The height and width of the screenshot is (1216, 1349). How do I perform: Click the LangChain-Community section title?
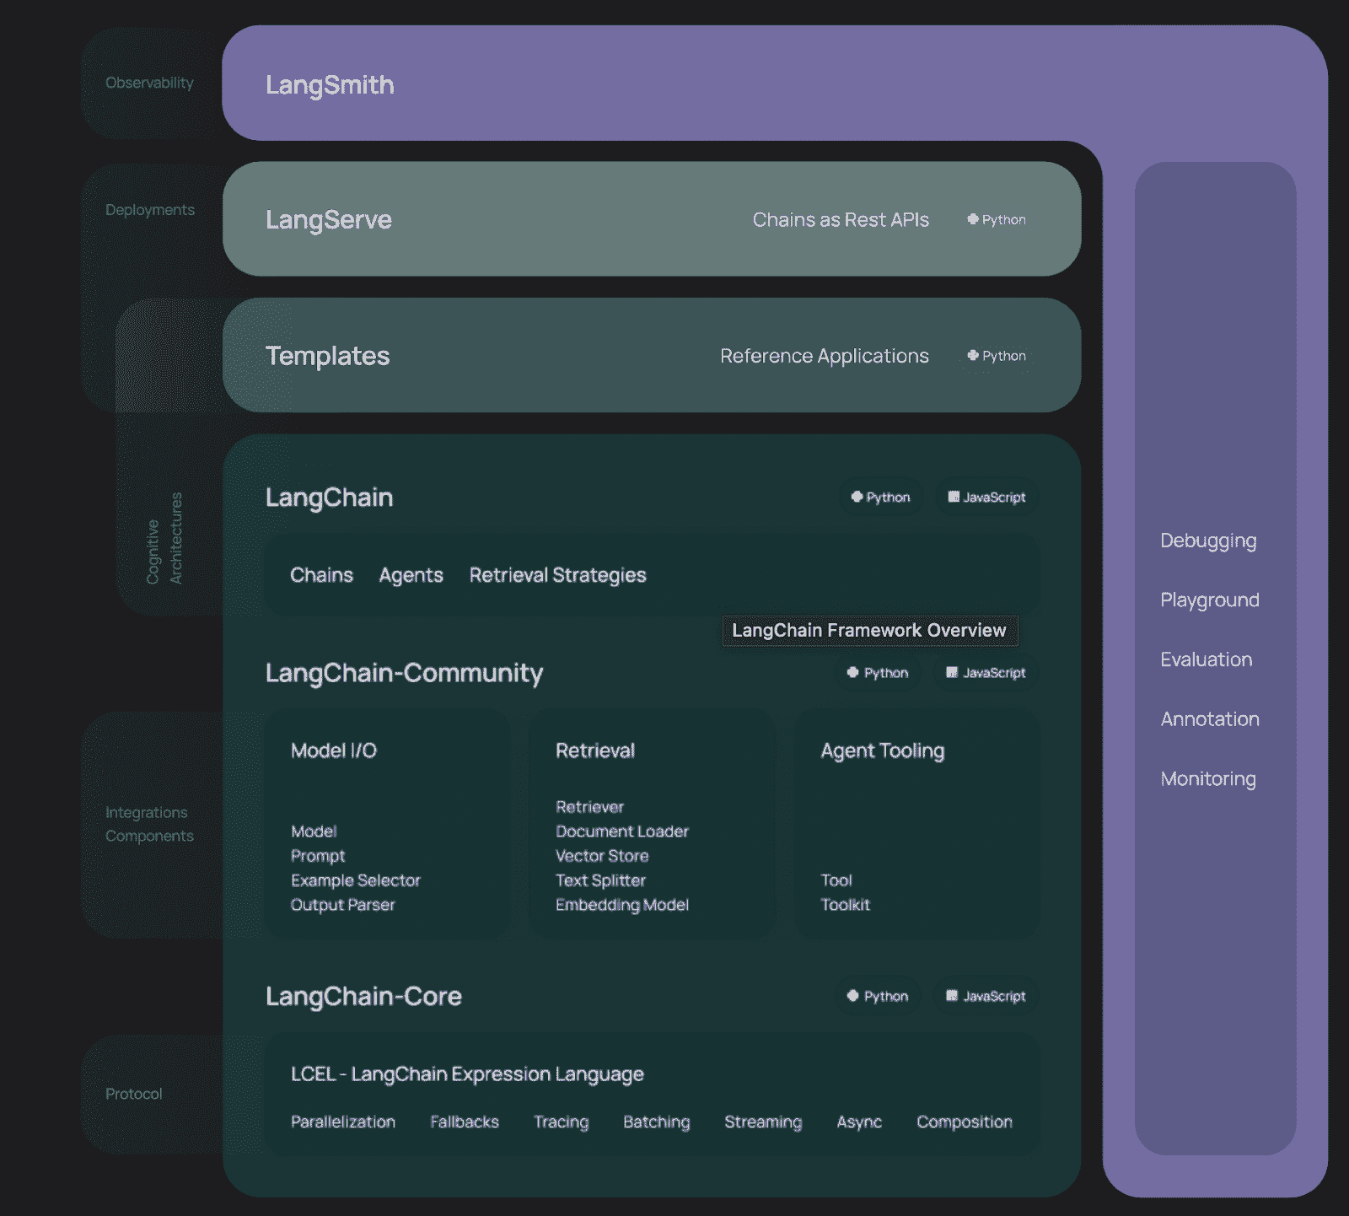pos(405,673)
